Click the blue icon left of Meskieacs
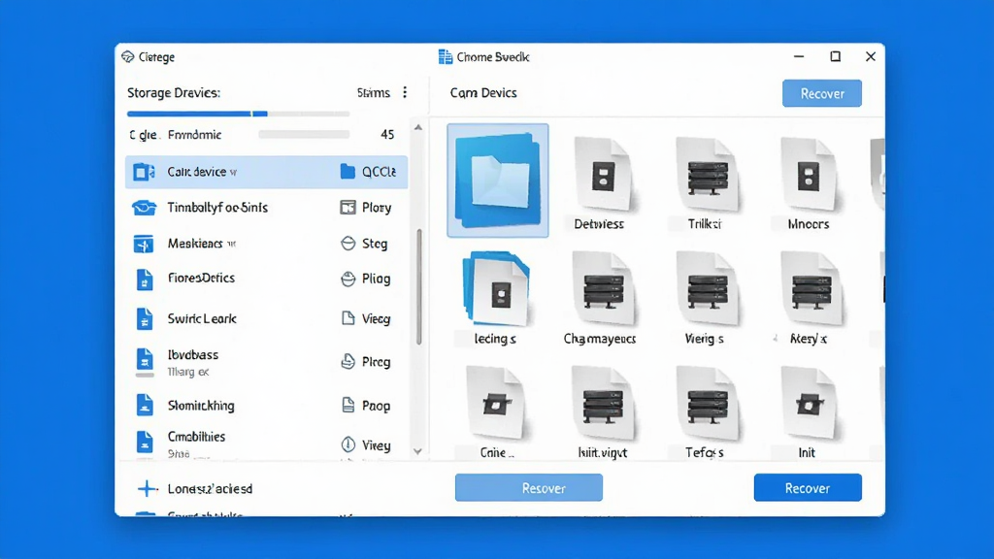The width and height of the screenshot is (994, 559). [144, 244]
